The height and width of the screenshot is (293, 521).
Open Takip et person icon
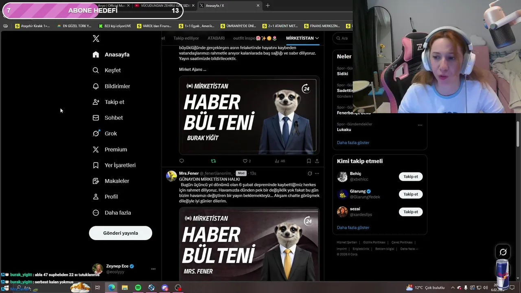click(x=96, y=102)
